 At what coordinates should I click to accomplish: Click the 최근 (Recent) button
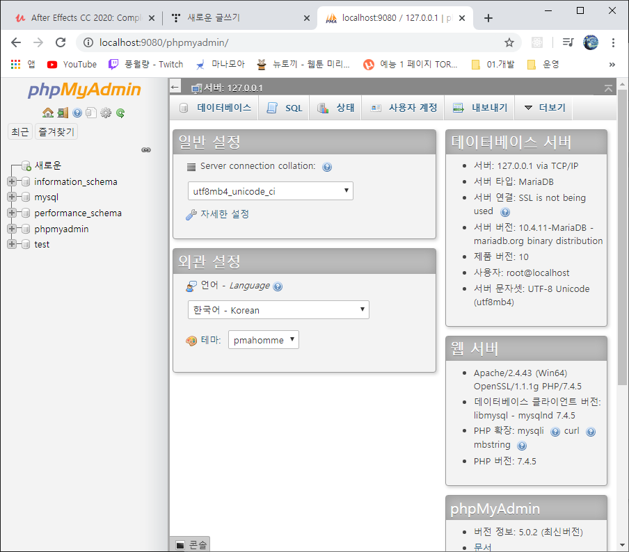[x=20, y=132]
